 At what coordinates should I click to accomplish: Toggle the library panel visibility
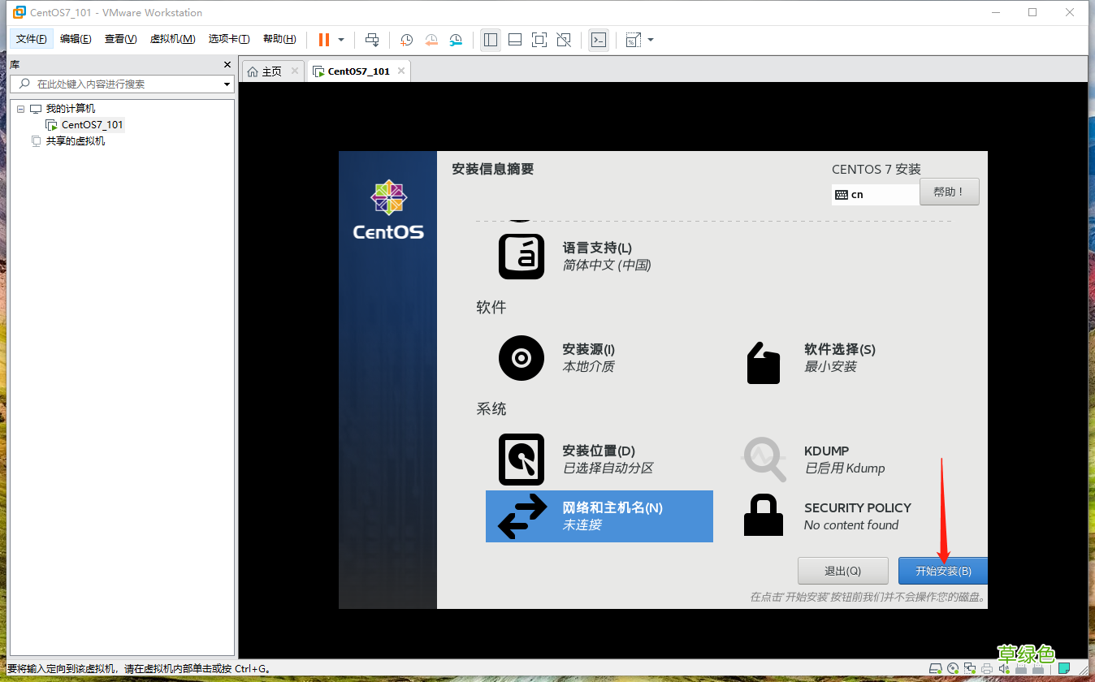490,39
